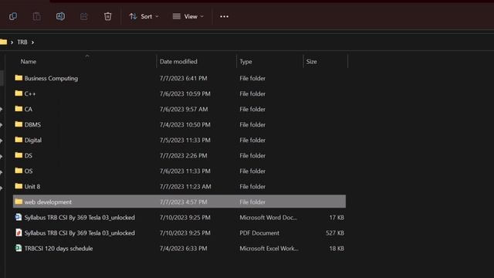Select the DBMS folder
This screenshot has height=278, width=494.
[x=179, y=124]
